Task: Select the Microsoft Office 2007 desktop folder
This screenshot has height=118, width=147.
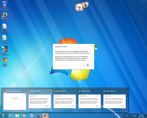Action: point(5,28)
